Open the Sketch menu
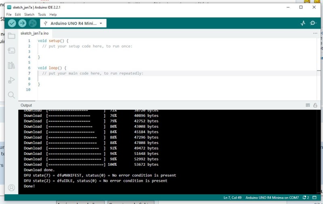 coord(29,15)
